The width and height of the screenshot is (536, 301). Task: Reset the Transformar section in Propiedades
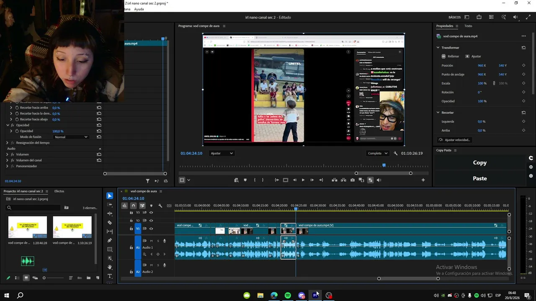pos(523,48)
